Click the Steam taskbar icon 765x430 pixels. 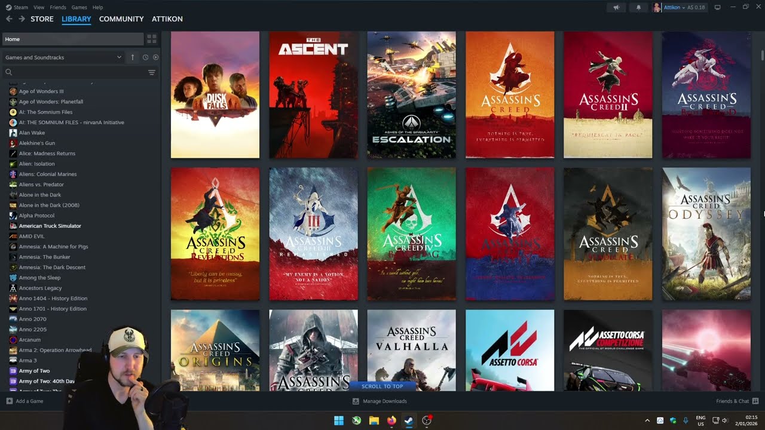click(409, 420)
